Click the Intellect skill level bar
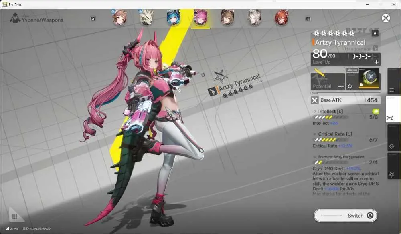The height and width of the screenshot is (234, 401). click(x=331, y=117)
